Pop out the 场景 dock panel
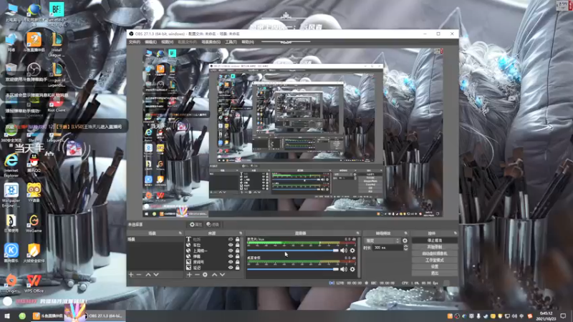 [x=180, y=233]
